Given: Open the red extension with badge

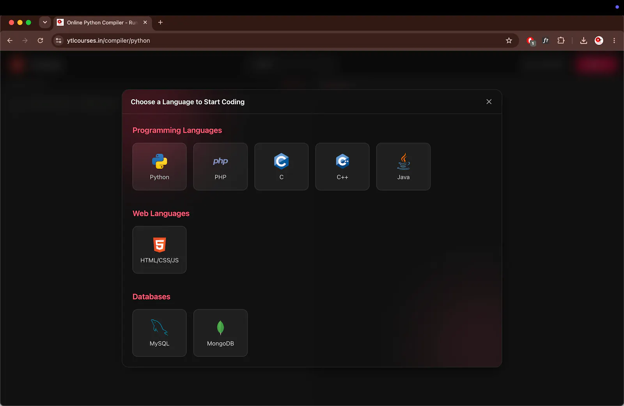Looking at the screenshot, I should [530, 41].
